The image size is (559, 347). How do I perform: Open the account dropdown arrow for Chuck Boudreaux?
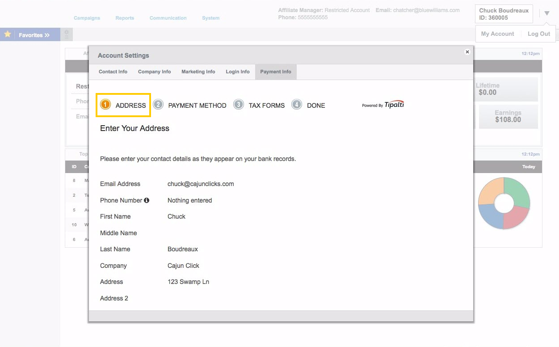coord(547,13)
